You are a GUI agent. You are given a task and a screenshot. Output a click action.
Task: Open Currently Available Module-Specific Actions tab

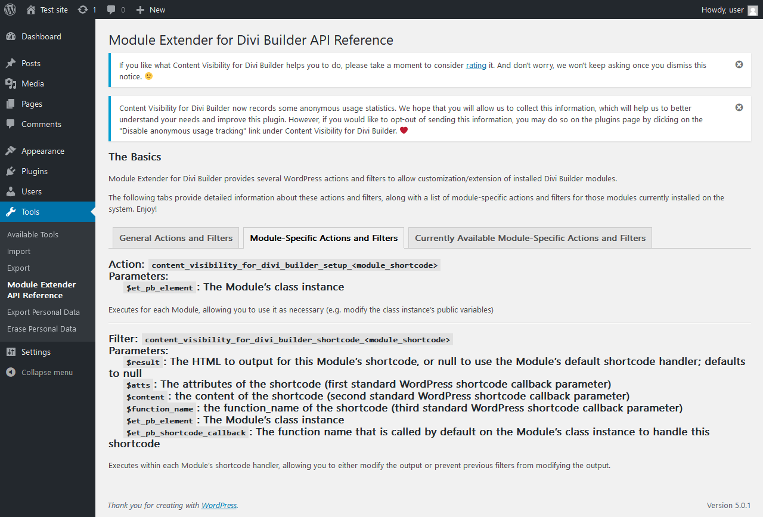[531, 238]
